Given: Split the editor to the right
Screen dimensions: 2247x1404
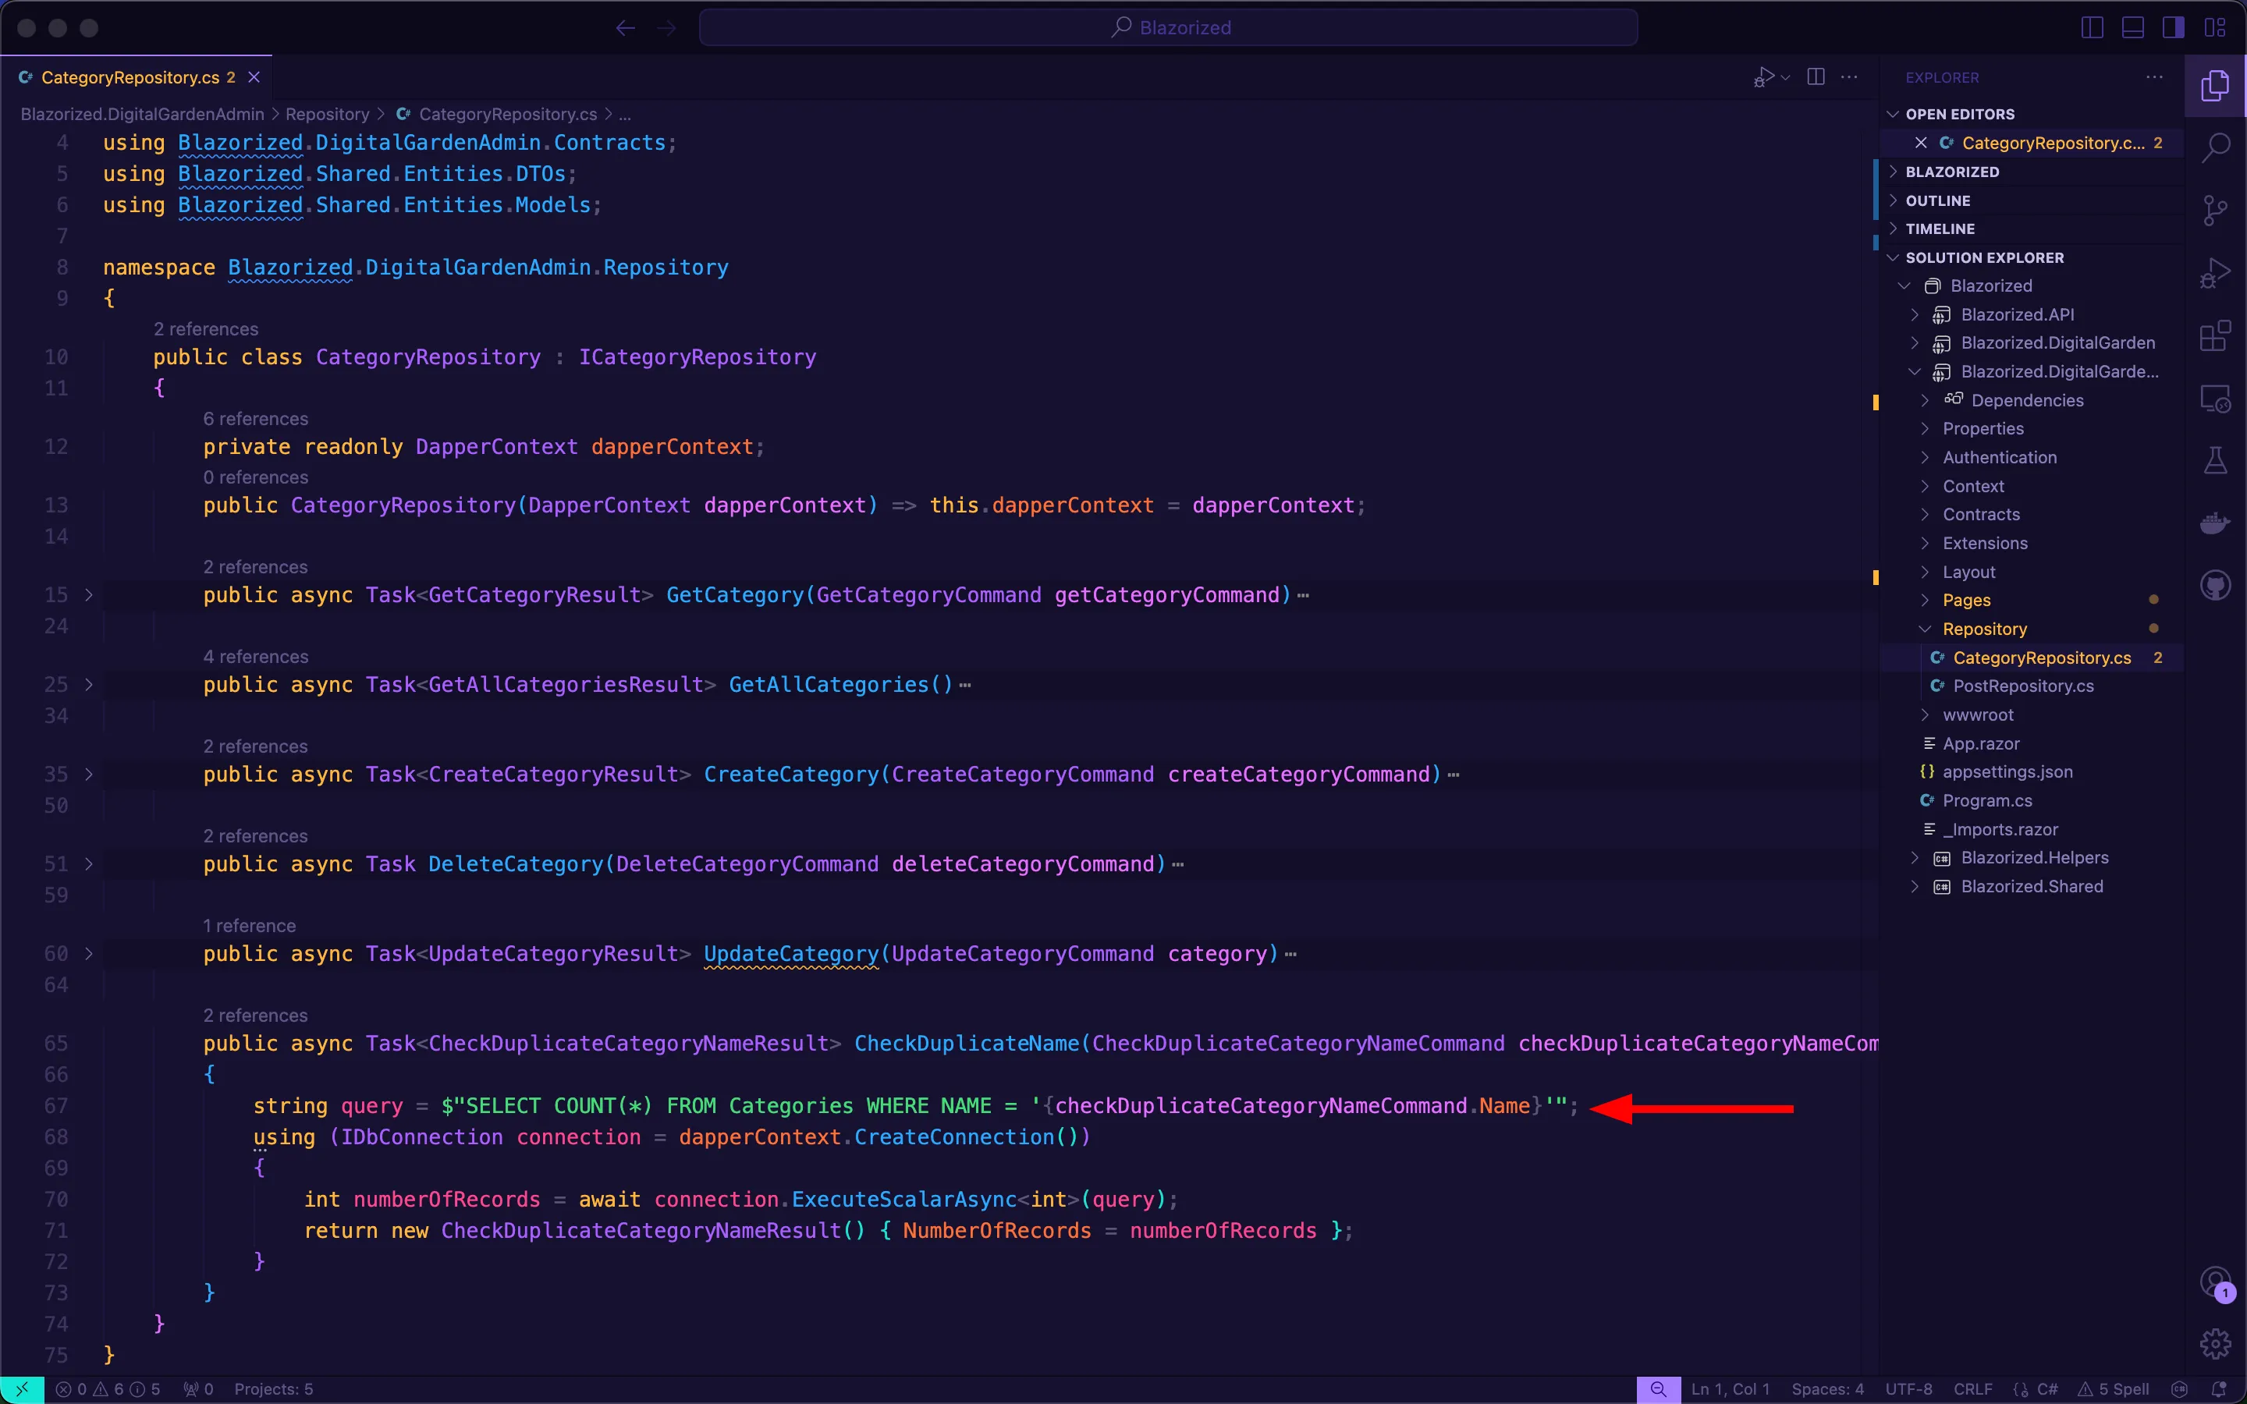Looking at the screenshot, I should (1816, 77).
